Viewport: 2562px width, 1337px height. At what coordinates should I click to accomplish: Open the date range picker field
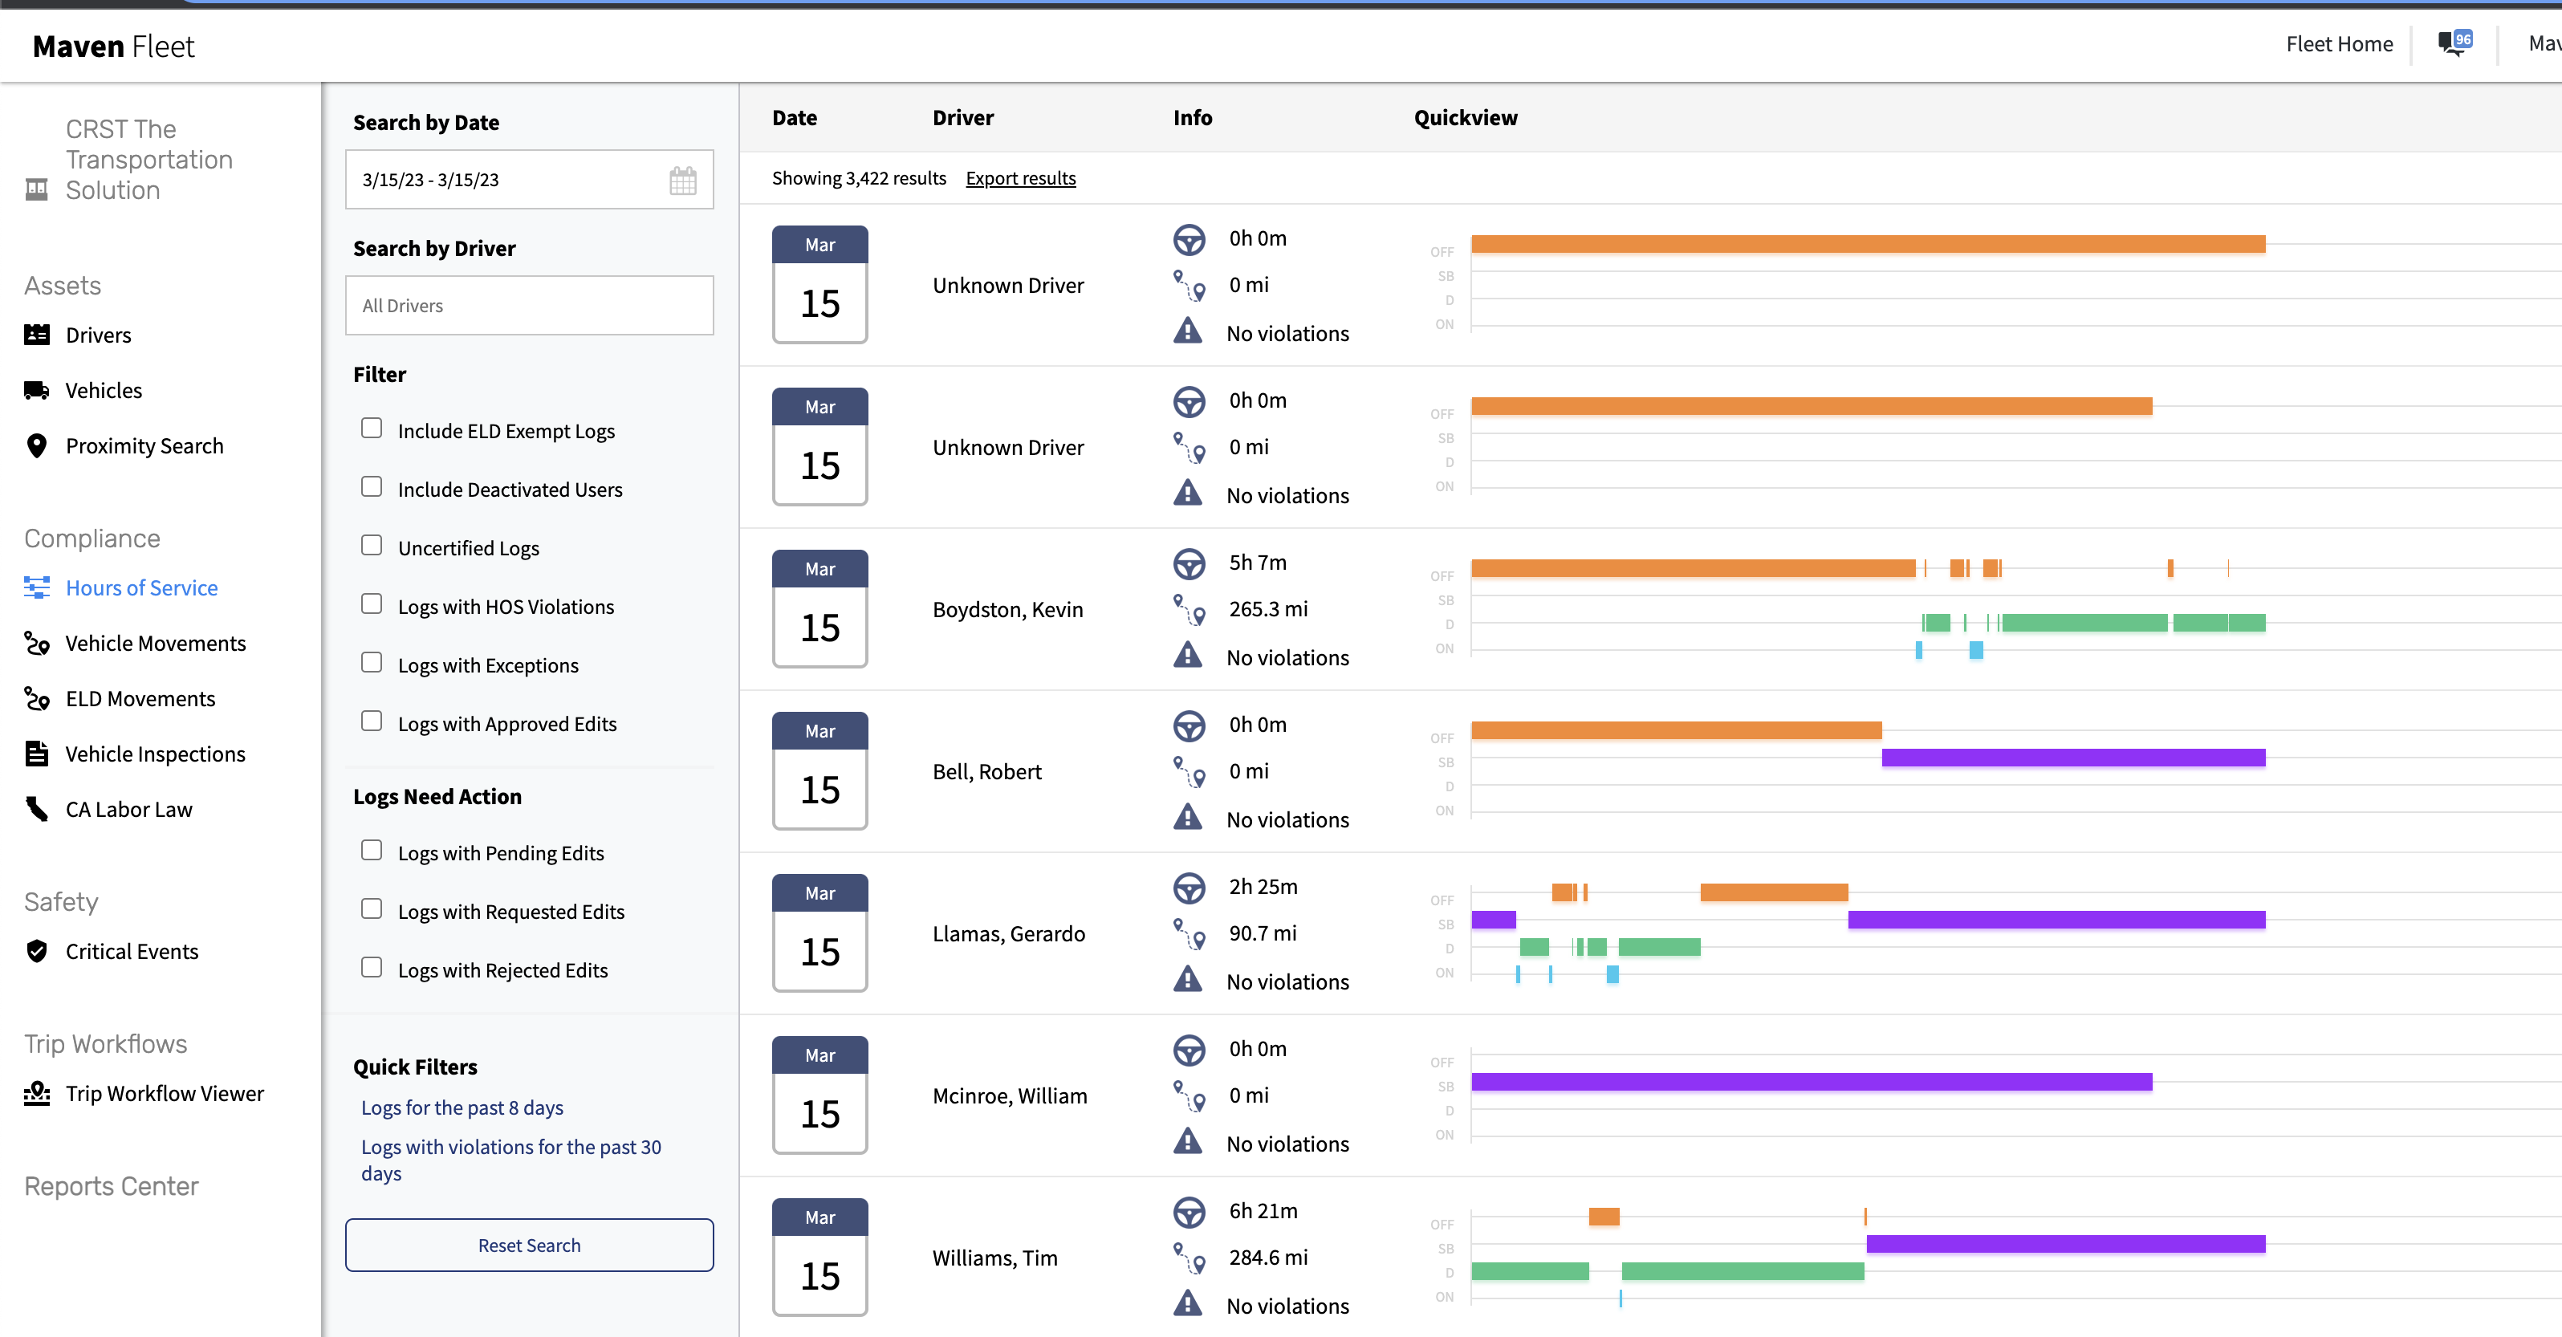507,180
